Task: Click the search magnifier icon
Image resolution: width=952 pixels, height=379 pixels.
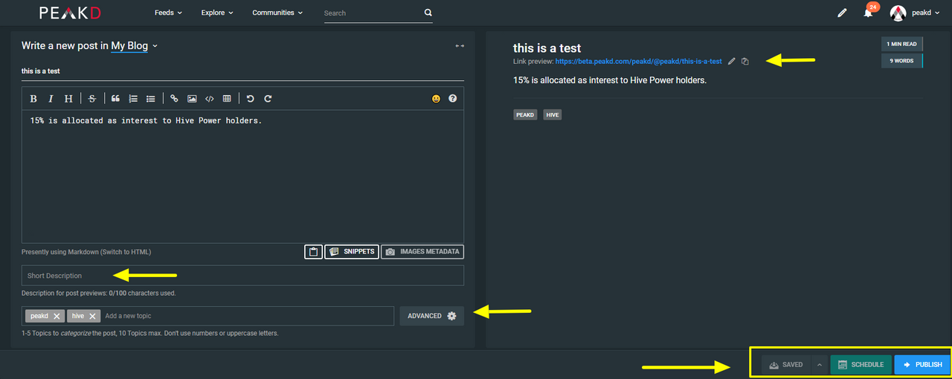Action: tap(428, 13)
